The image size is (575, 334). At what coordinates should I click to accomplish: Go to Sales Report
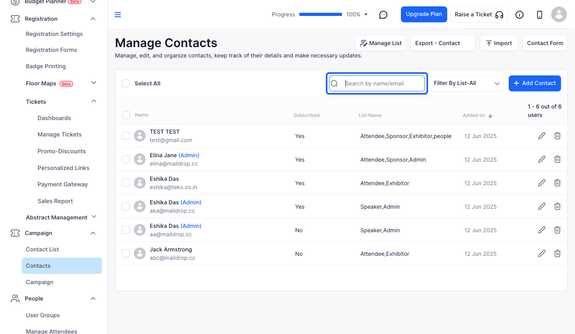click(55, 201)
